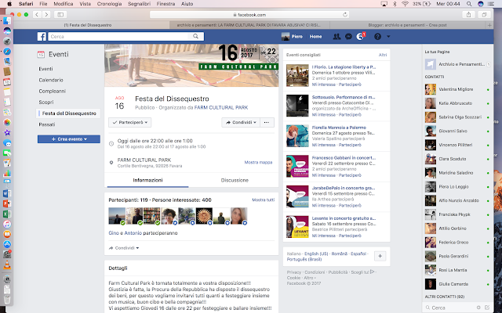This screenshot has width=502, height=313.
Task: Open notifications globe icon
Action: coord(360,37)
